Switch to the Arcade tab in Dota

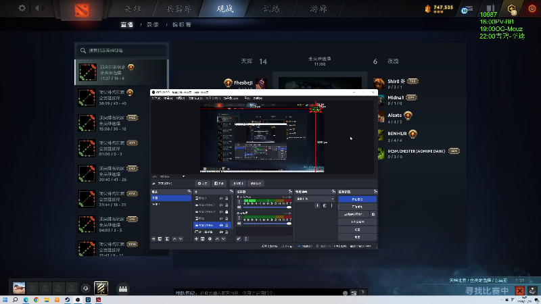pos(318,8)
